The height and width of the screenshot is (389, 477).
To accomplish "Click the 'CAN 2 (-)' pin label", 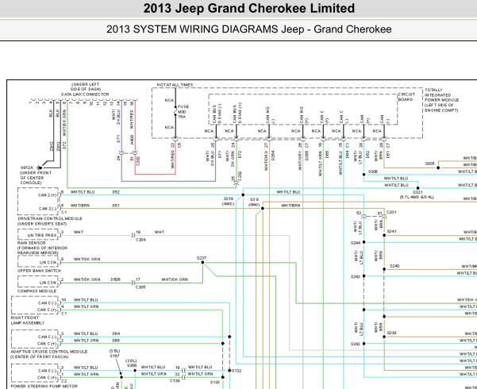I will pos(48,209).
